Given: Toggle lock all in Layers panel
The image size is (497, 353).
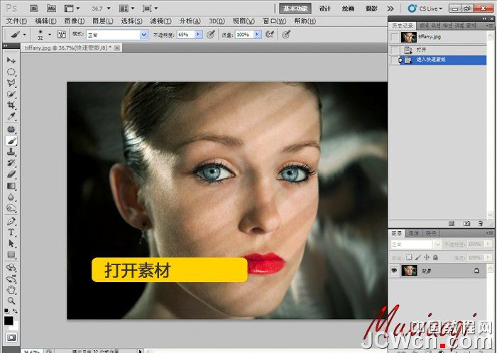Looking at the screenshot, I should (x=435, y=257).
